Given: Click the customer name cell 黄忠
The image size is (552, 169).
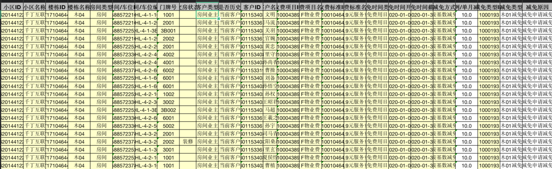Looking at the screenshot, I should (270, 46).
